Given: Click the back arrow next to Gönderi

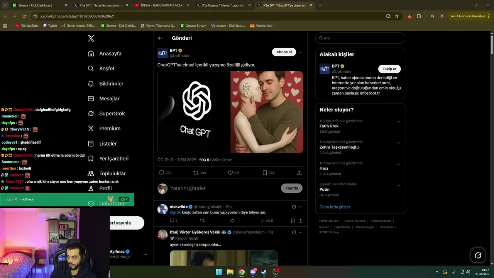Looking at the screenshot, I should click(160, 38).
